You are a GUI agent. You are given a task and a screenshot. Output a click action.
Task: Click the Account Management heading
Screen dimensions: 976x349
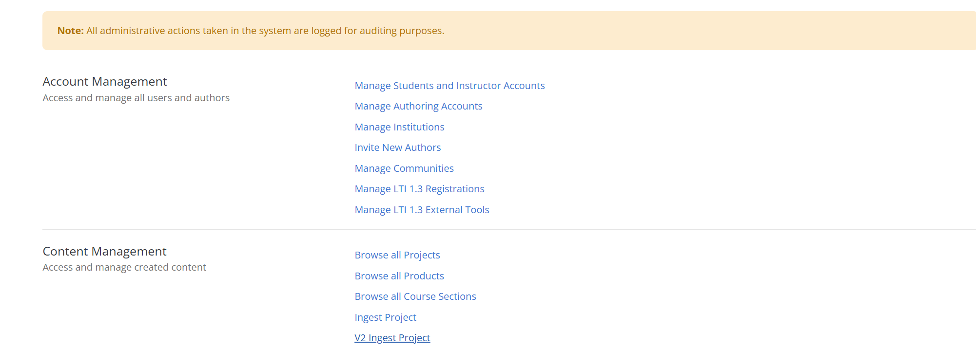click(105, 81)
